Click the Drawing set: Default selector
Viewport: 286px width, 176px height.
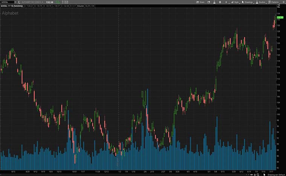click(276, 175)
